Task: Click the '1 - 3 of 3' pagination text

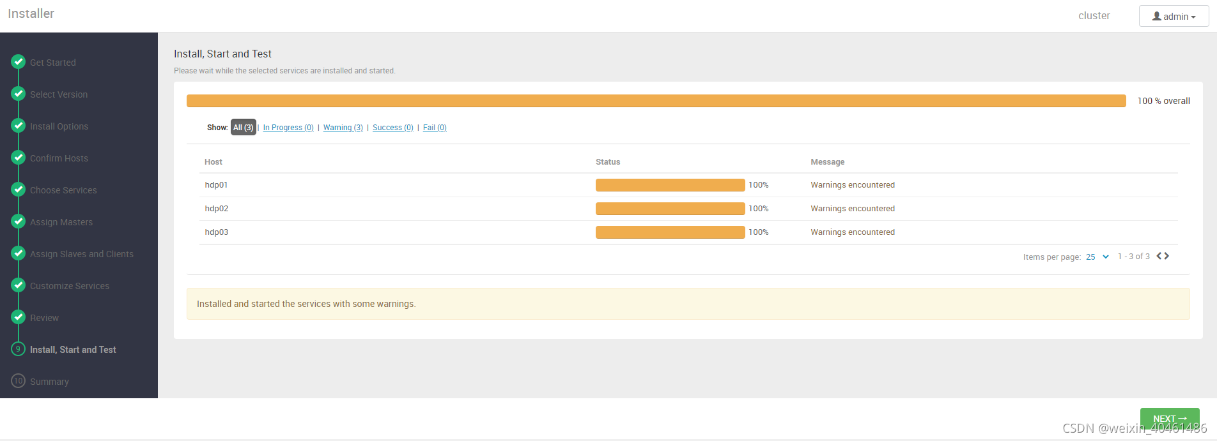Action: coord(1133,257)
